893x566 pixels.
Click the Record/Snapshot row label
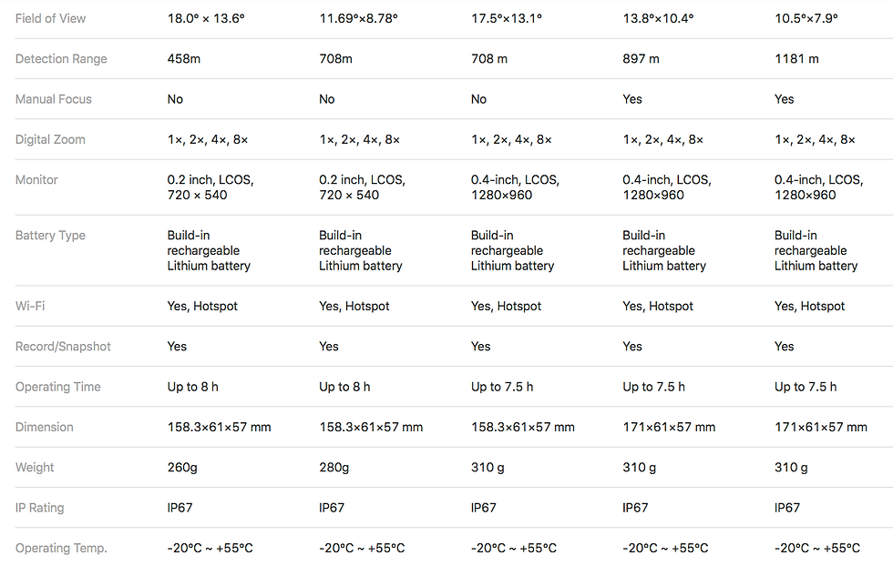point(63,347)
